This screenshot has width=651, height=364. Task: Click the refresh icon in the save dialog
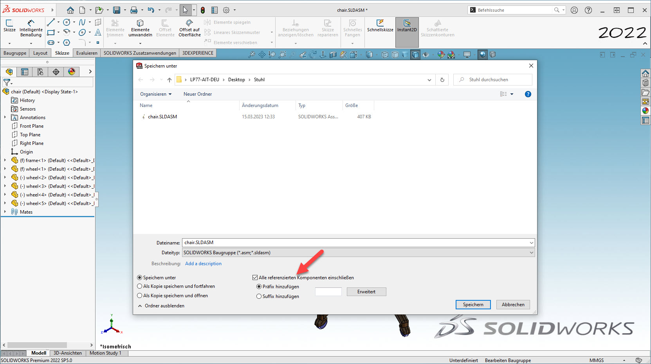pos(442,80)
